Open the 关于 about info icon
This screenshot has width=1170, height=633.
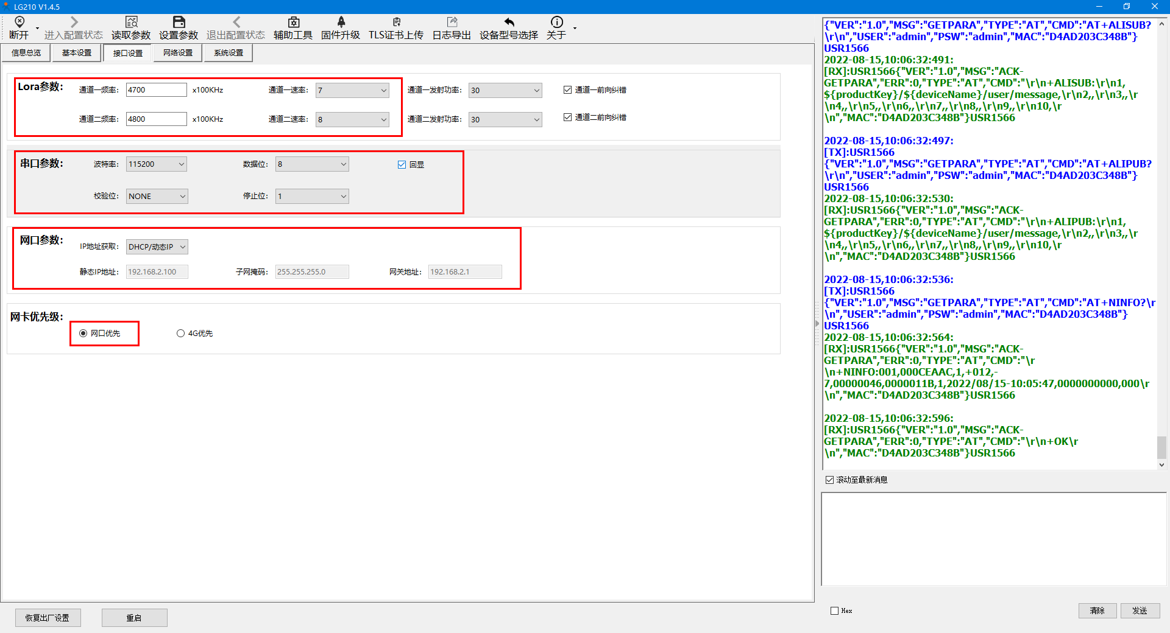pos(556,23)
